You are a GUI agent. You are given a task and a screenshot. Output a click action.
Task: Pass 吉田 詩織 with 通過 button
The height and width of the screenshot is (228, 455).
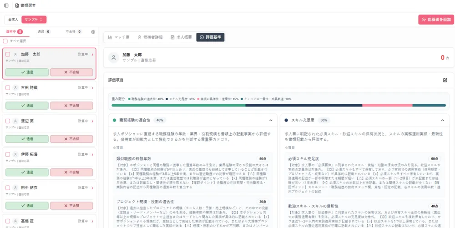27,106
